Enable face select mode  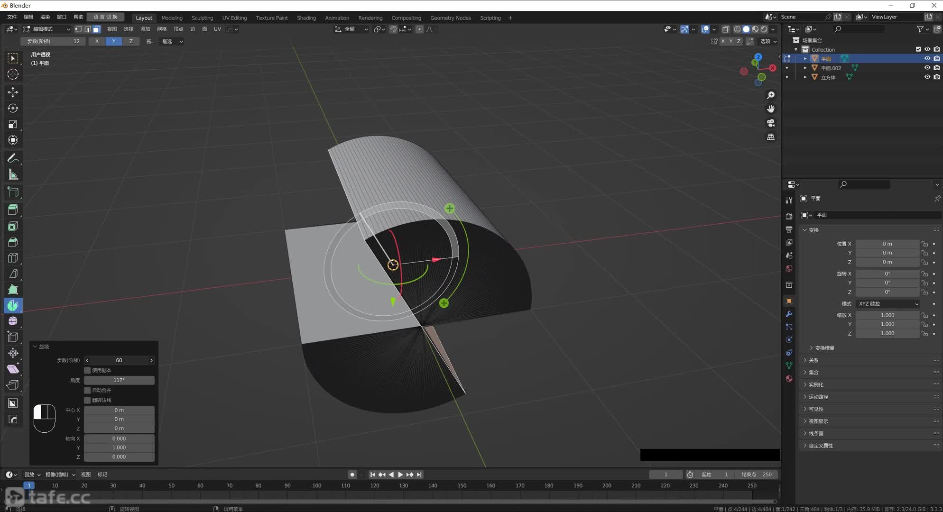96,29
